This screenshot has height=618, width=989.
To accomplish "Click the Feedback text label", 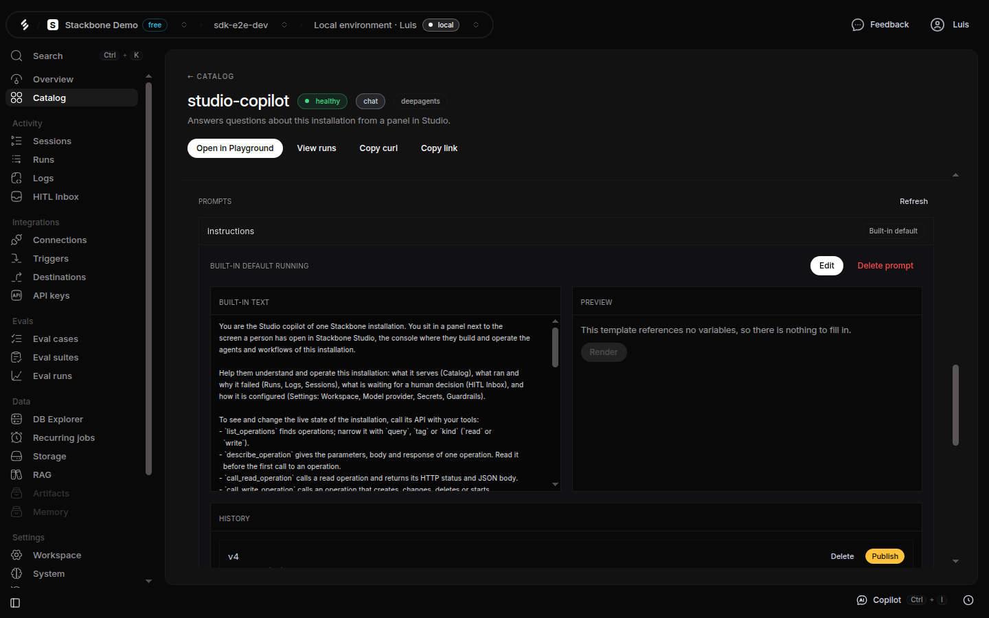I will pyautogui.click(x=889, y=25).
